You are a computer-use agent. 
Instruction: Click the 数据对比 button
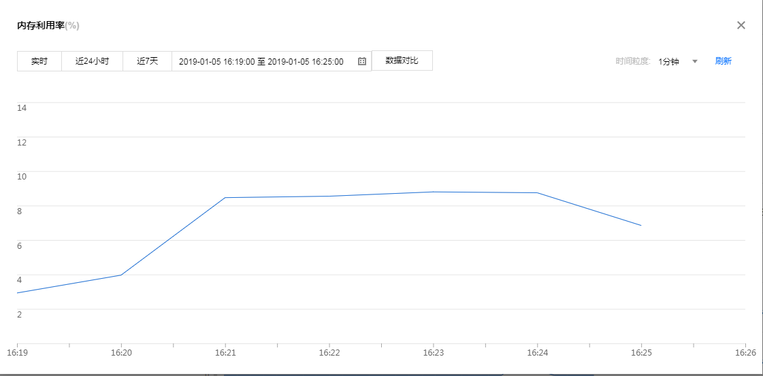point(402,61)
